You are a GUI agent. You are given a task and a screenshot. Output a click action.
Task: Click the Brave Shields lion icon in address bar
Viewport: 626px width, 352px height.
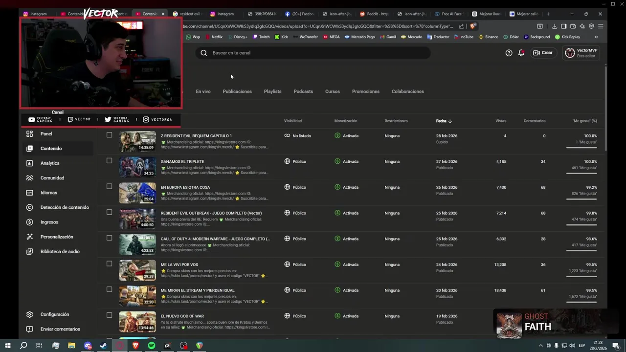click(x=472, y=26)
